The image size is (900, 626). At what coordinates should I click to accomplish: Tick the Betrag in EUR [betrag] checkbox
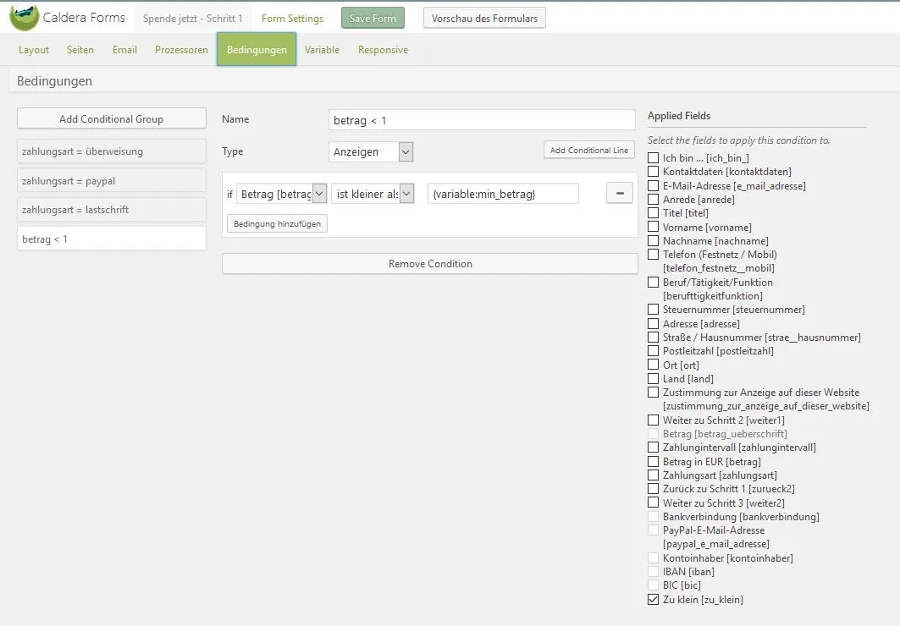click(653, 462)
